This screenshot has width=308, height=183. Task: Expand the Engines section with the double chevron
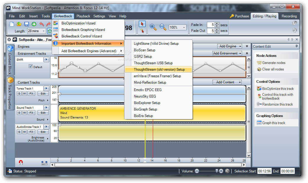tap(247, 46)
